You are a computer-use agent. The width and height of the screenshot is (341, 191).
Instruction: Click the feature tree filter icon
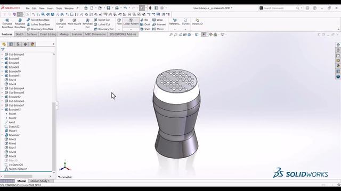(3, 49)
